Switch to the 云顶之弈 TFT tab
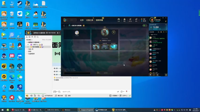Viewport: 200px width, 112px height. click(x=90, y=20)
